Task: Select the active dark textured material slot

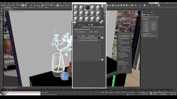Action: click(87, 7)
